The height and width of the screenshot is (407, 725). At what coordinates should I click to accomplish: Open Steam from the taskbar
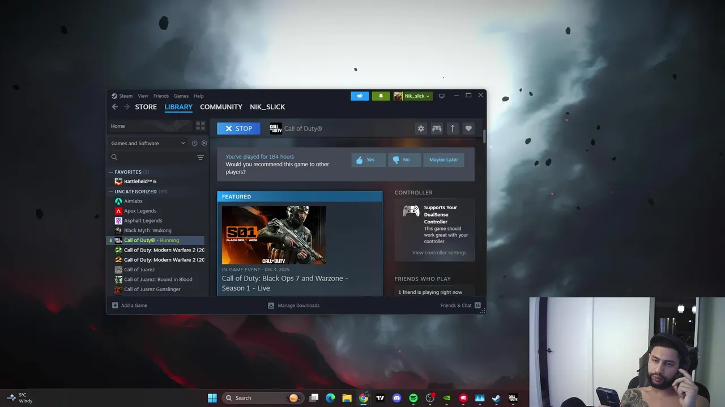coord(496,398)
